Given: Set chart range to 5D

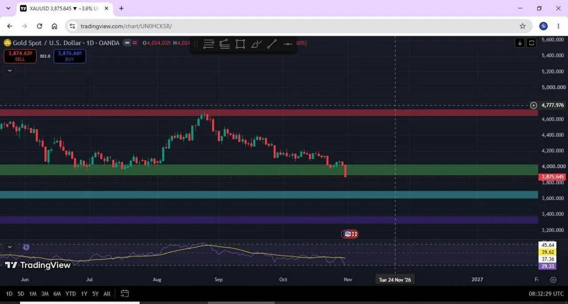Looking at the screenshot, I should tap(21, 293).
